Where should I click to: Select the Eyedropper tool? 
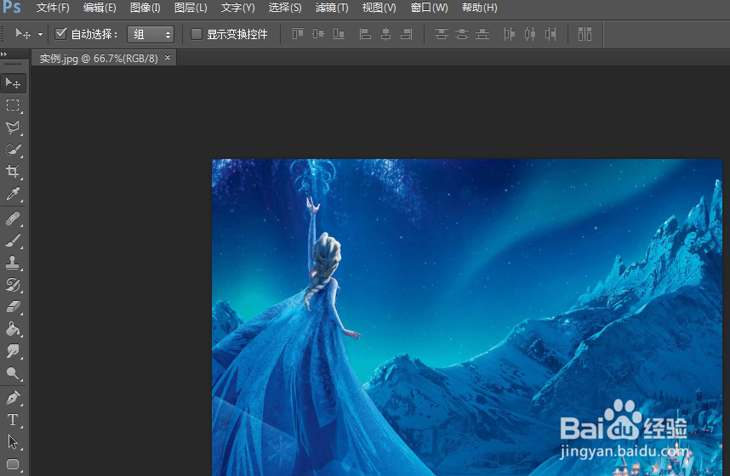click(13, 194)
